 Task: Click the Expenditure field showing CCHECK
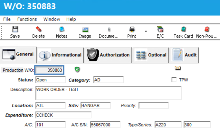[x=63, y=115]
